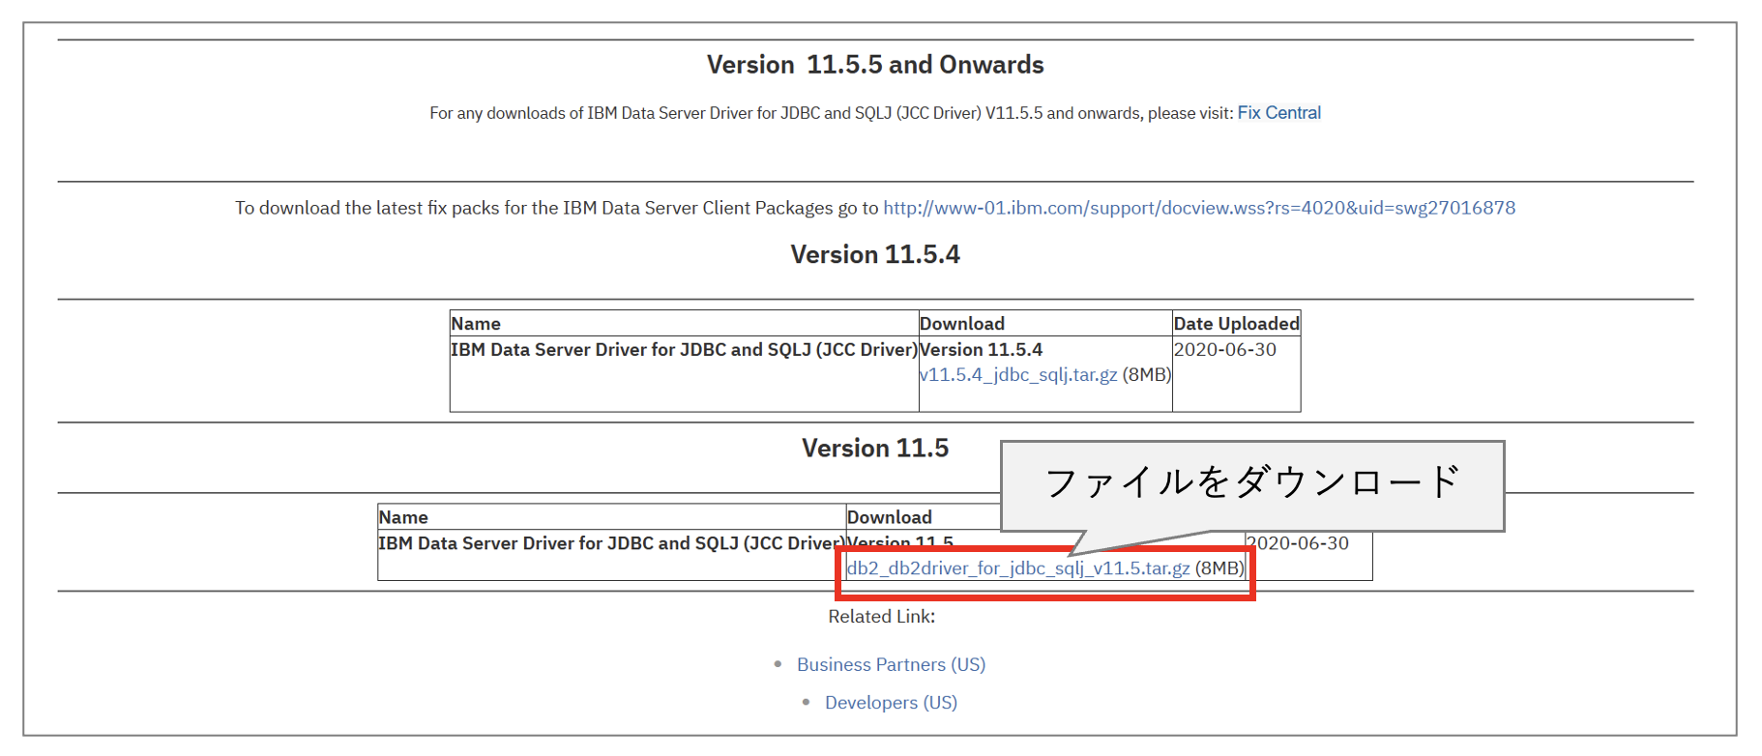This screenshot has width=1762, height=756.
Task: Click the 'Related Link:' label
Action: [x=881, y=617]
